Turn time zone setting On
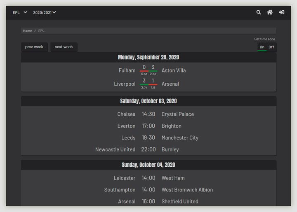Viewport: 297px width, 212px height. pos(262,47)
